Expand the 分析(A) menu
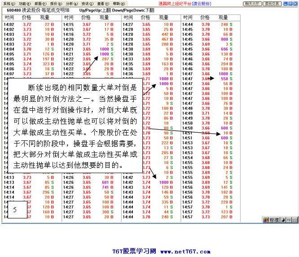Image resolution: width=299 pixels, height=257 pixels. pyautogui.click(x=71, y=3)
